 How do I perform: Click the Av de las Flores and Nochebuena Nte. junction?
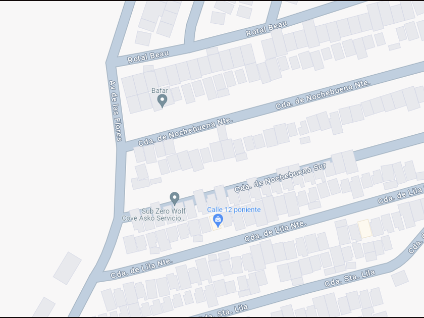point(121,147)
